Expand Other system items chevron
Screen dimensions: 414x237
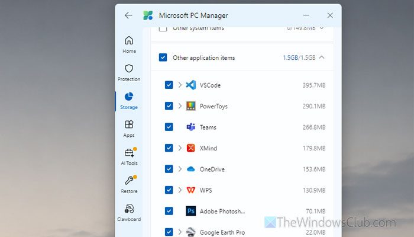(322, 28)
